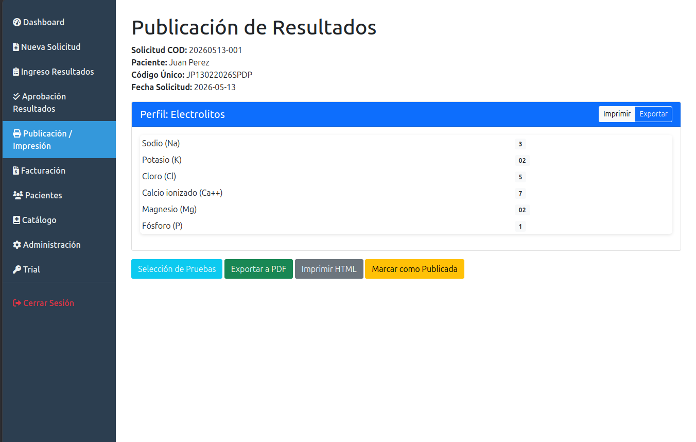The height and width of the screenshot is (442, 696).
Task: Click the Selección de Pruebas button
Action: point(177,269)
